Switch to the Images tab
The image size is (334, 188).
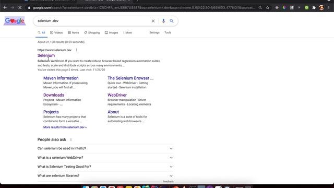[111, 32]
